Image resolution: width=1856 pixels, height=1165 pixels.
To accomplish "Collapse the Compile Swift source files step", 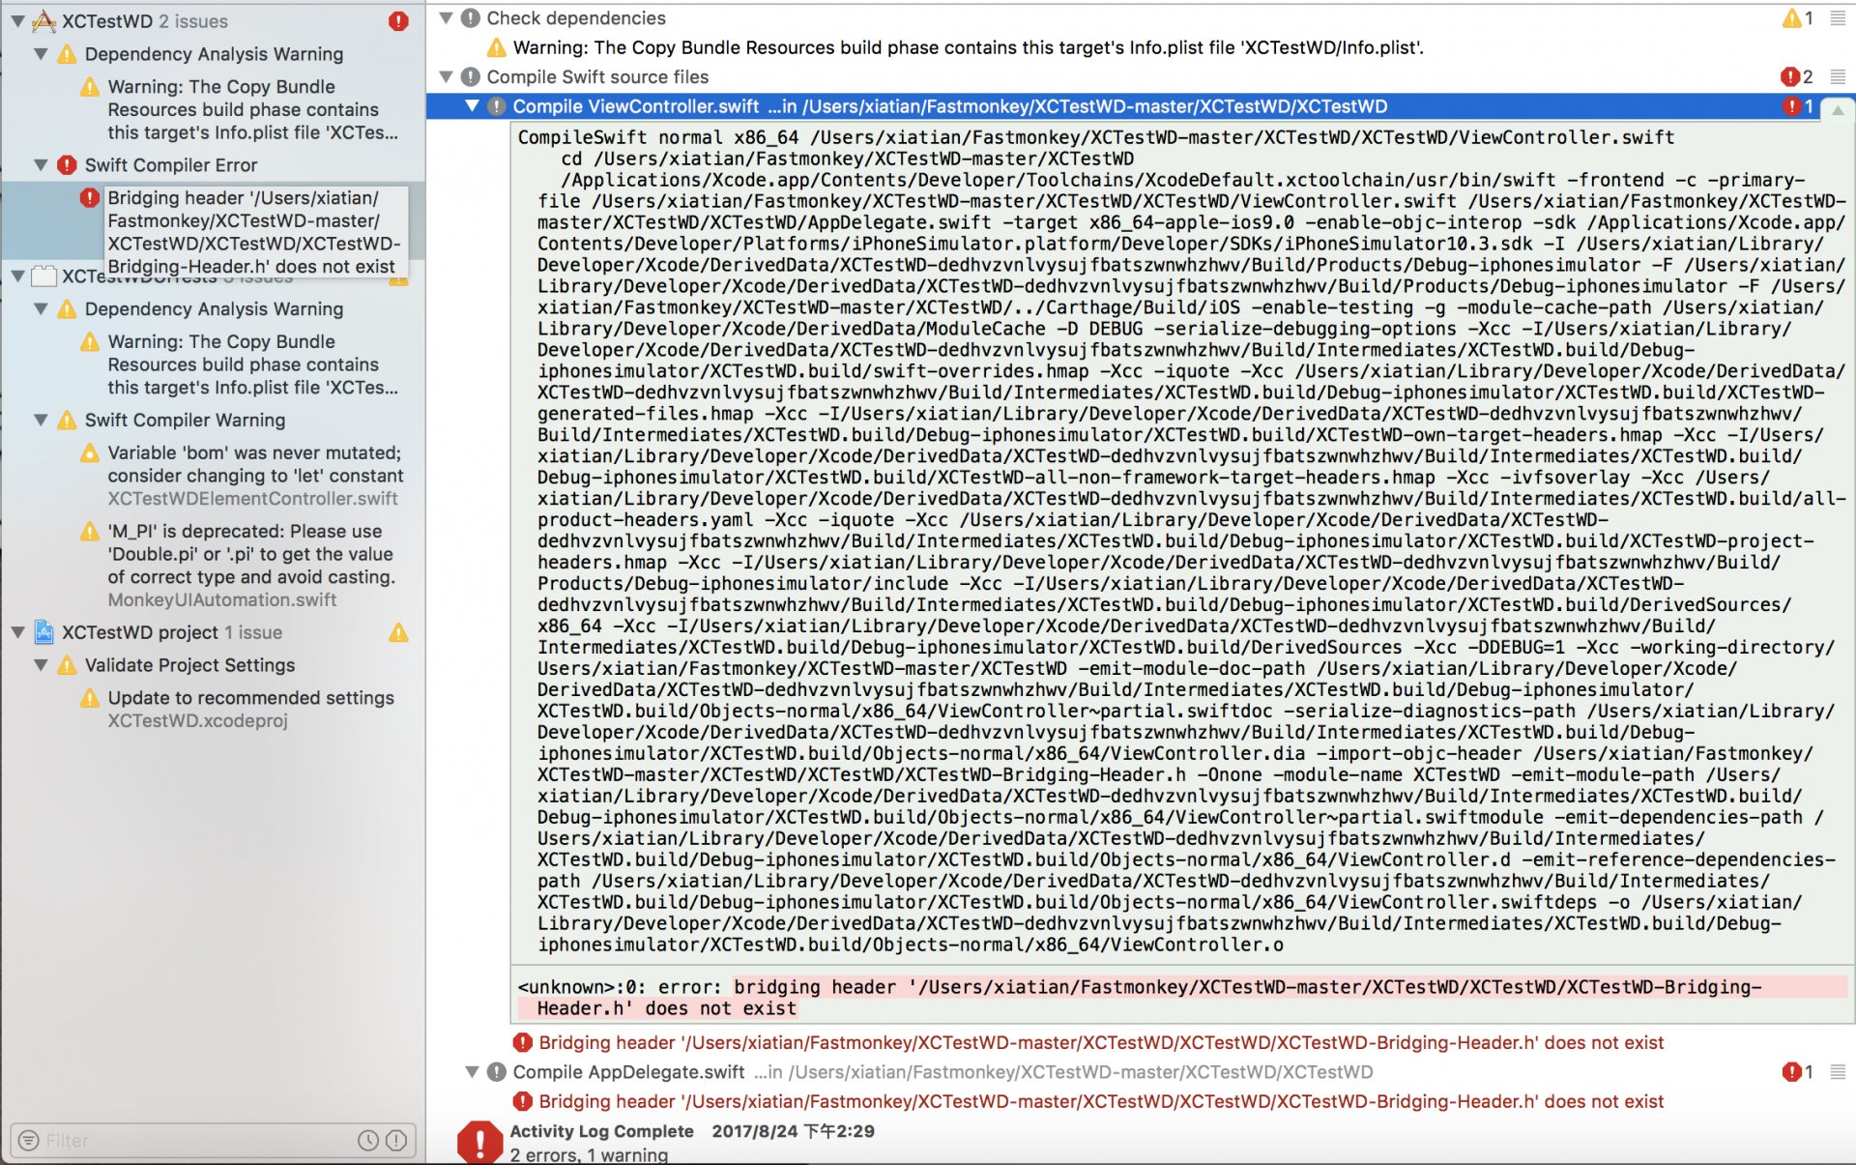I will tap(446, 76).
